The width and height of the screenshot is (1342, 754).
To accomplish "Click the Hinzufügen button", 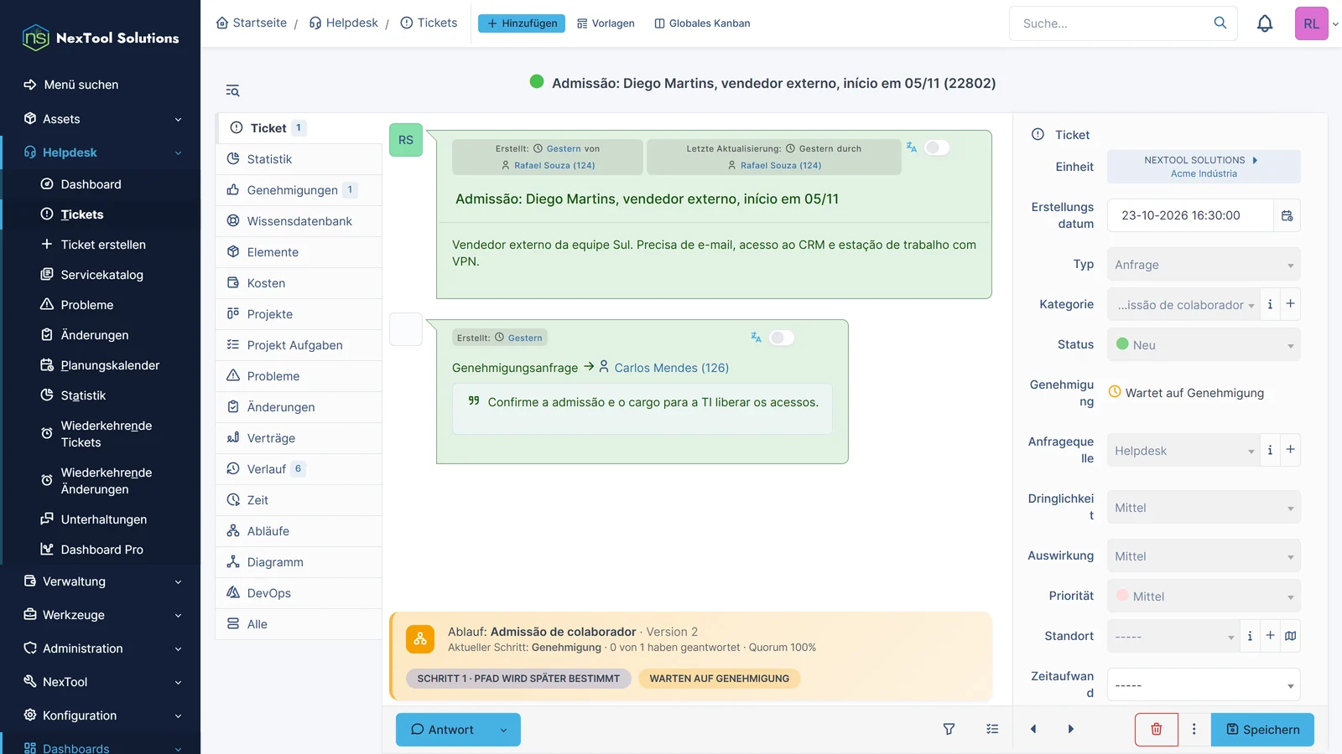I will pos(522,23).
